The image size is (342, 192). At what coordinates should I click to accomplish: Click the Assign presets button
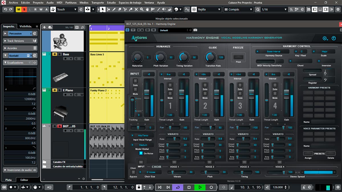(308, 154)
